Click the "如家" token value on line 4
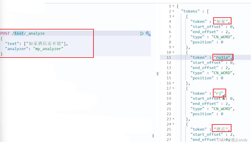Screen dimensions: 252x142 (x=221, y=21)
